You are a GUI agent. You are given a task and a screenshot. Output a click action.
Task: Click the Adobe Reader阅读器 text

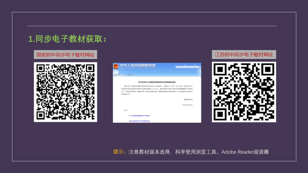pyautogui.click(x=245, y=152)
